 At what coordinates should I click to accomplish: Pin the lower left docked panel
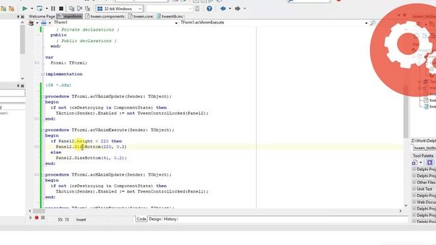[x=18, y=86]
